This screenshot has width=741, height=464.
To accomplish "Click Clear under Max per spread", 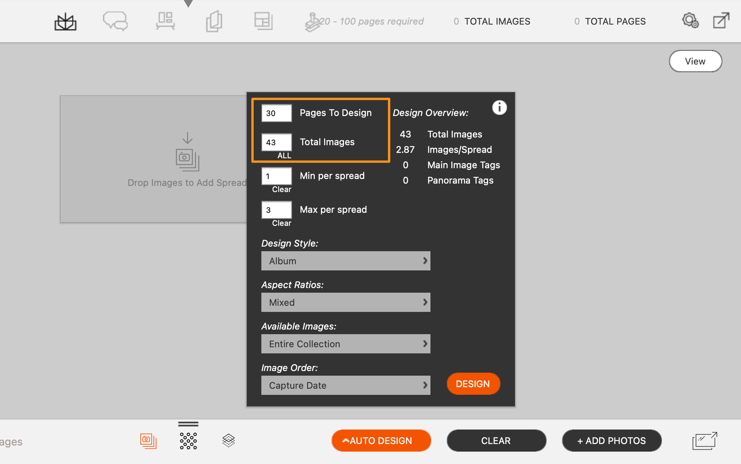I will coord(282,223).
